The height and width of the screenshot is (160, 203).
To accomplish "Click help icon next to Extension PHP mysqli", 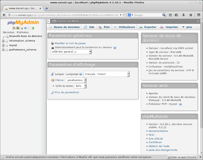I will point(180,104).
